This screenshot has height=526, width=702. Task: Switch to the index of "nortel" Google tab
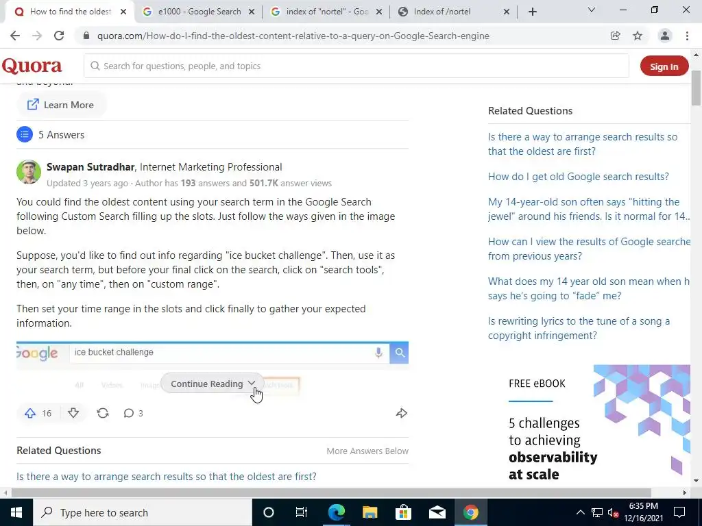pos(327,12)
